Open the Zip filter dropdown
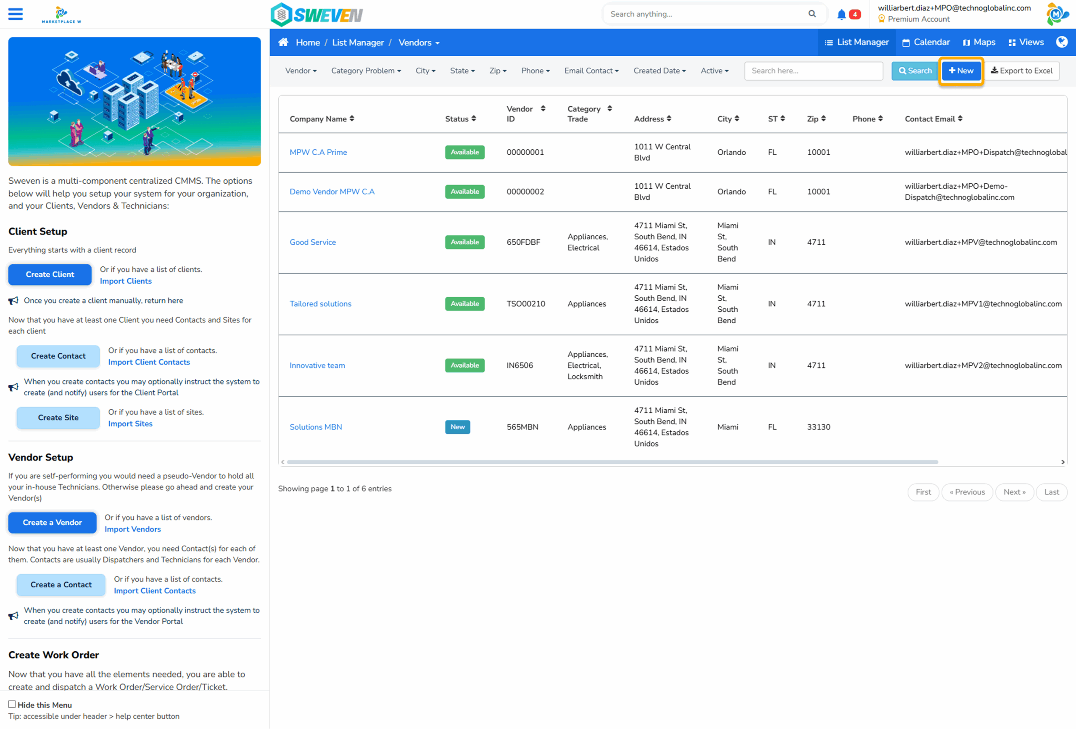This screenshot has height=729, width=1076. (x=498, y=71)
